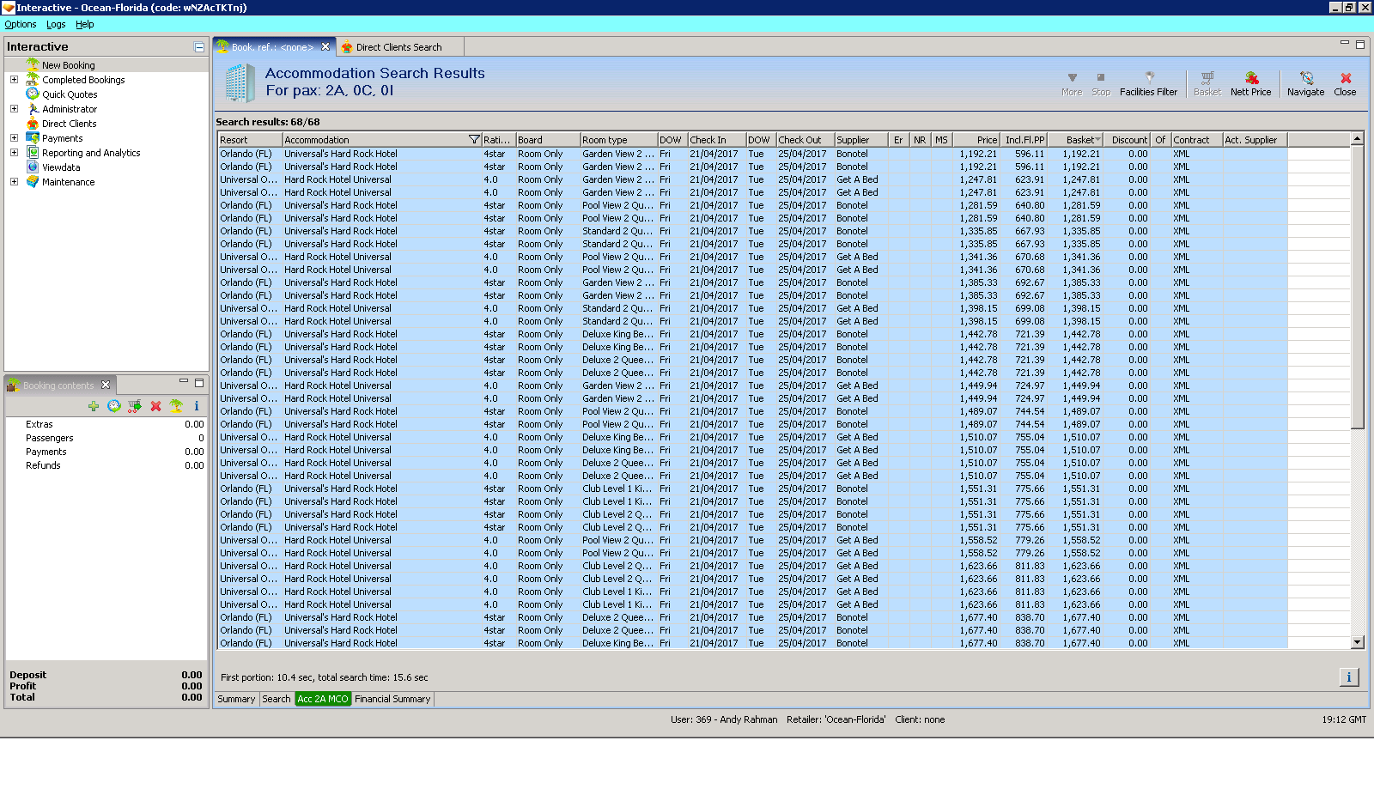Open the Quick Quotes clock icon

point(33,94)
